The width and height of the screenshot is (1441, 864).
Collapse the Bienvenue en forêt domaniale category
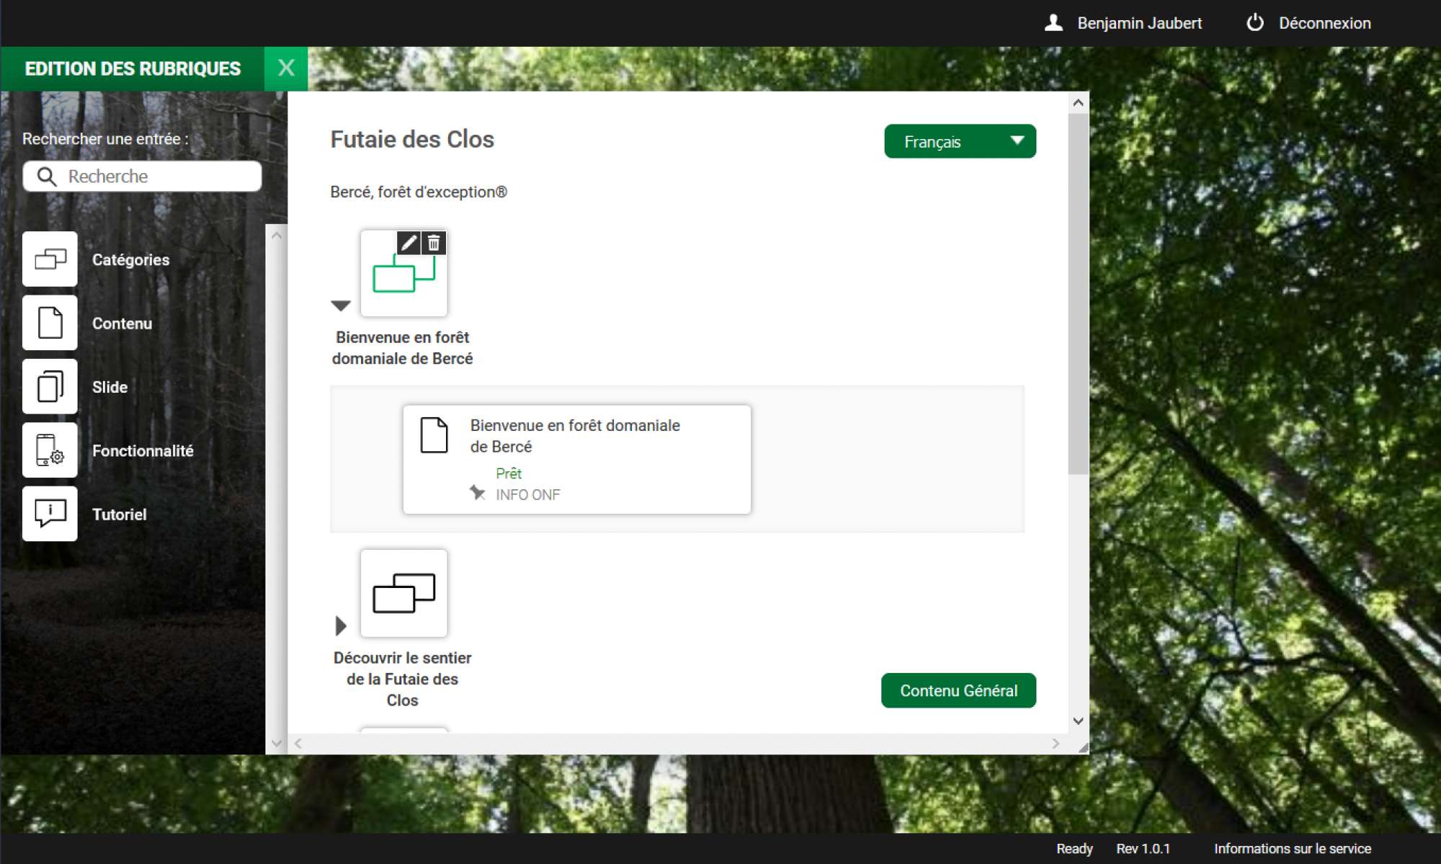341,306
